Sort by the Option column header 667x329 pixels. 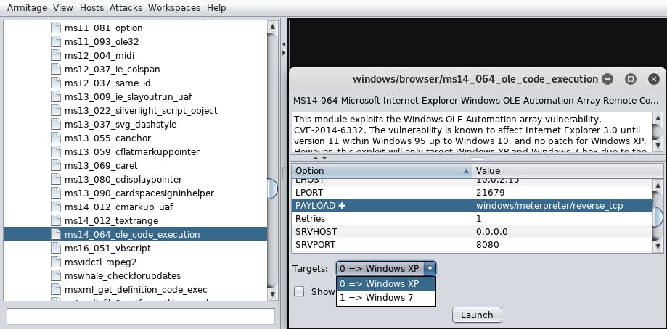382,170
